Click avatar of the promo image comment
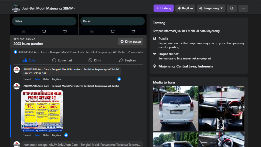The height and width of the screenshot is (147, 261). (17, 86)
